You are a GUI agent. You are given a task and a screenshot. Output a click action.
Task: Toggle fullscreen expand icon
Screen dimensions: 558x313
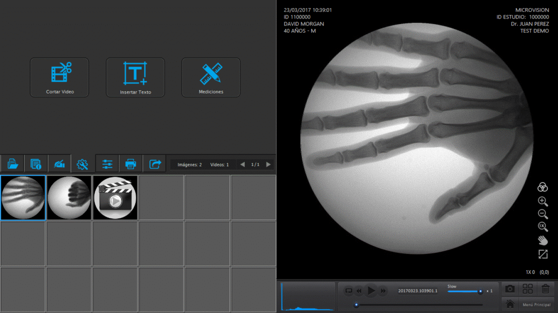coord(542,254)
